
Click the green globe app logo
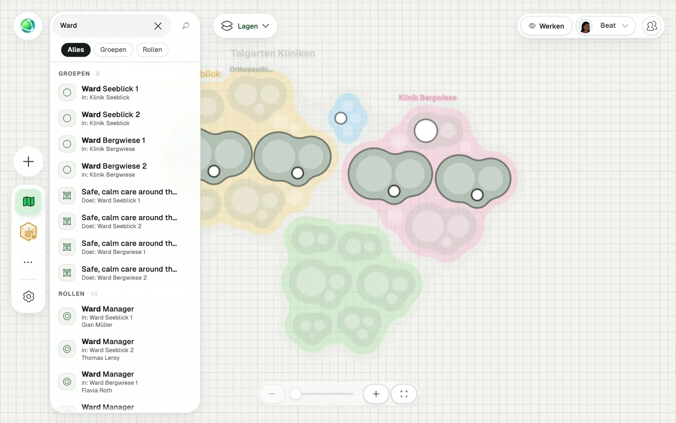point(28,26)
